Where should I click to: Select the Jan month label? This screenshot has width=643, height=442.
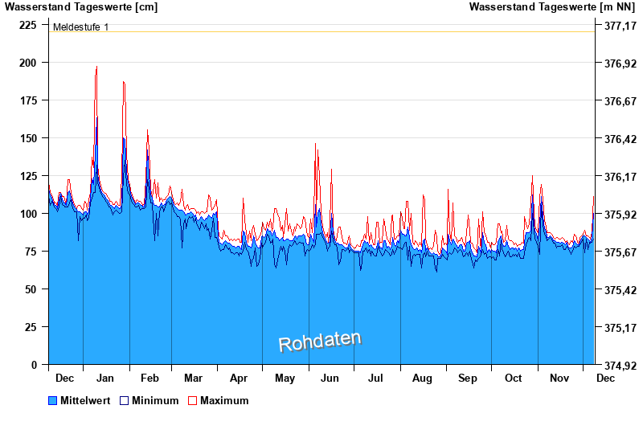click(x=106, y=378)
